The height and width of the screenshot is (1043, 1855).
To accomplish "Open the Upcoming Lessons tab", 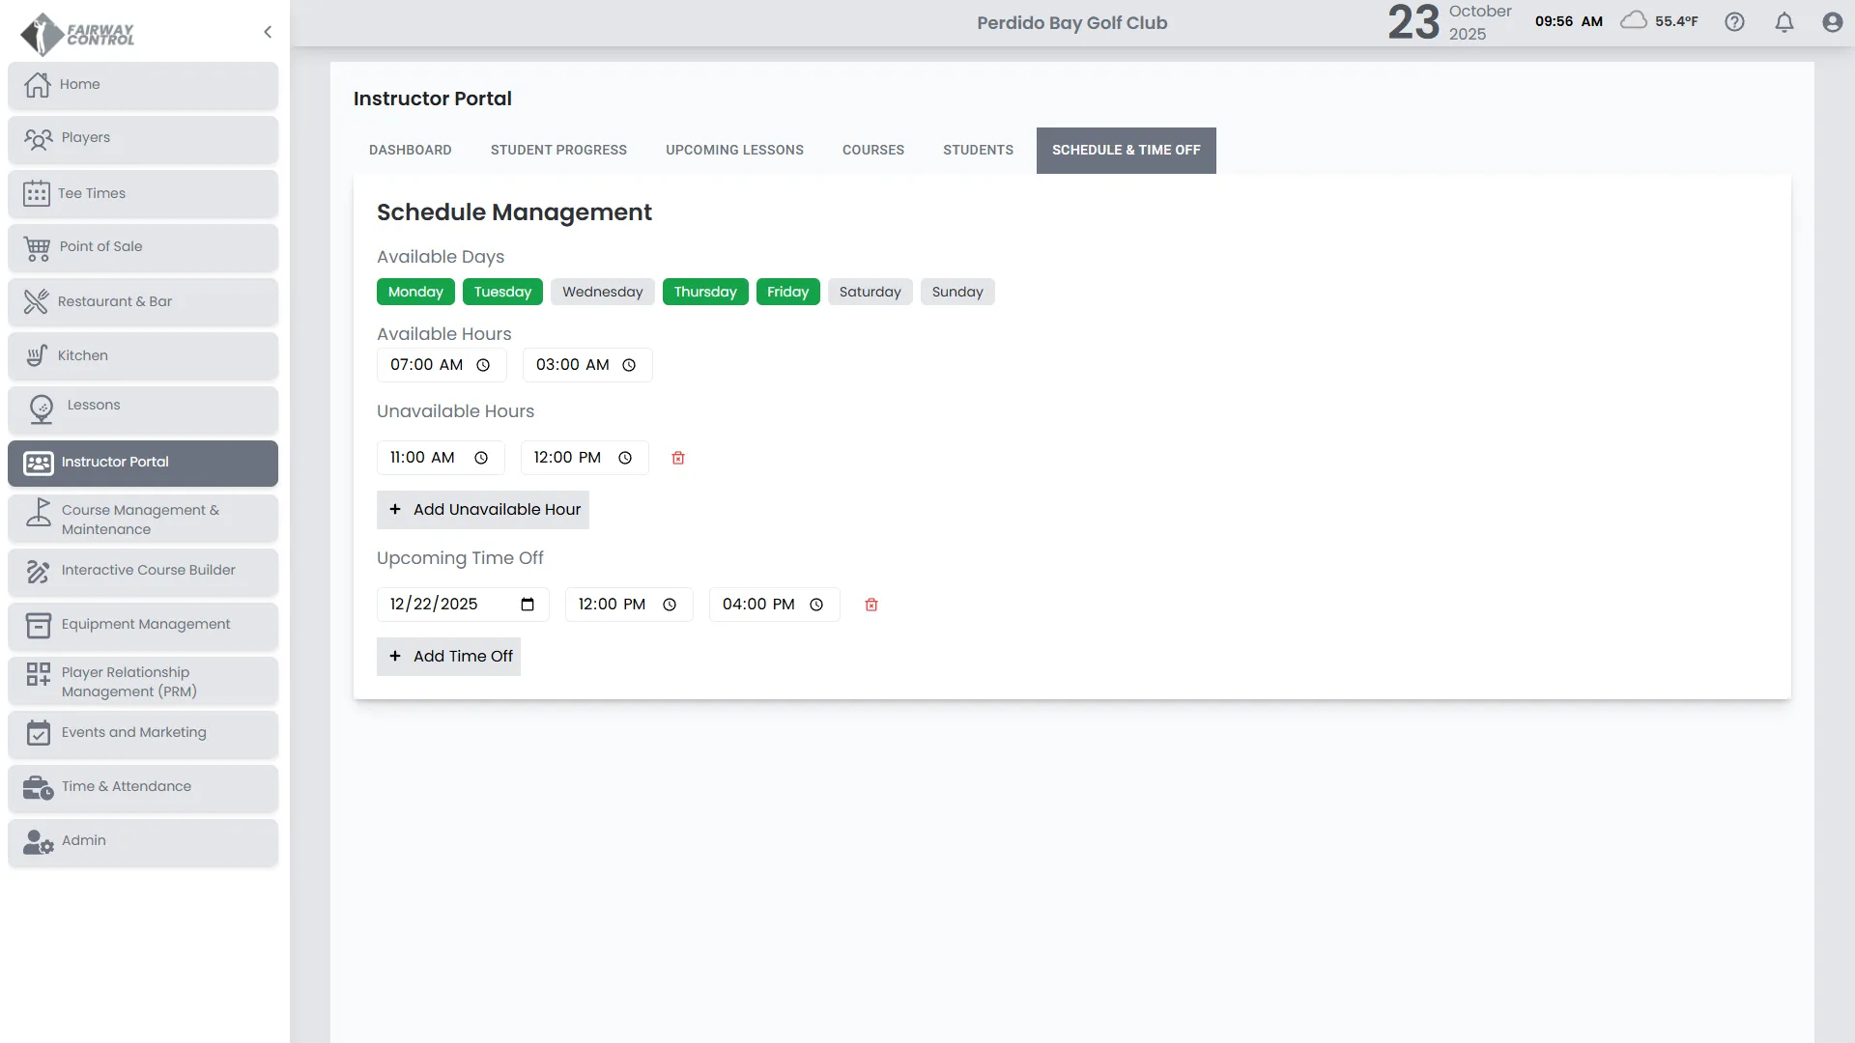I will [x=734, y=150].
